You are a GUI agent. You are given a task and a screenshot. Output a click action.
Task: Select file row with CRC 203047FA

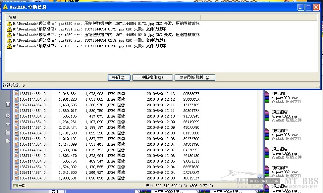(x=107, y=111)
